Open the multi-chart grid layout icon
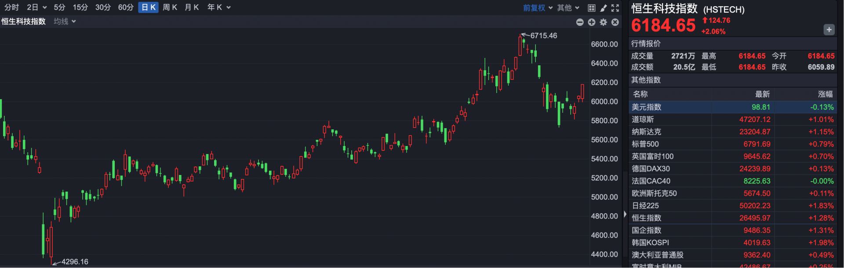Image resolution: width=844 pixels, height=268 pixels. coord(592,8)
